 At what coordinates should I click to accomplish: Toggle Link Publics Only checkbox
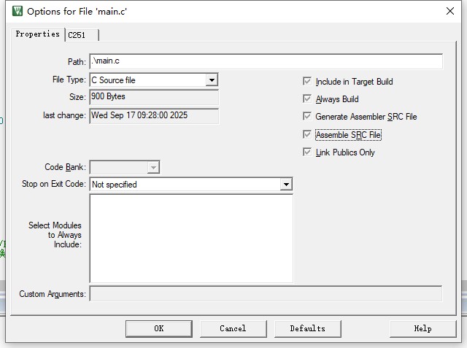307,152
